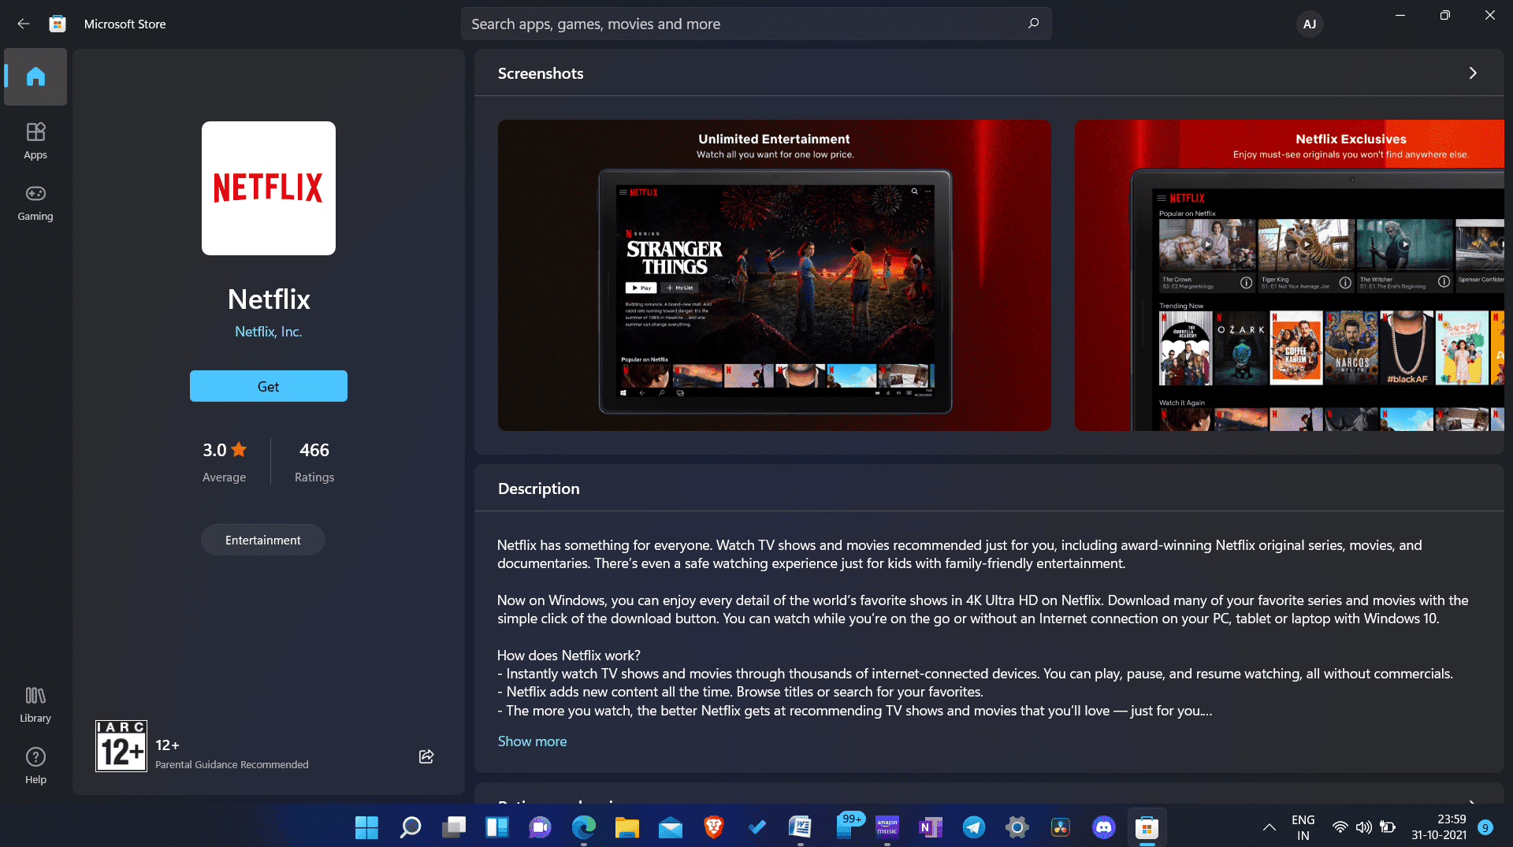Switch to the Apps tab
The width and height of the screenshot is (1513, 847).
(35, 141)
